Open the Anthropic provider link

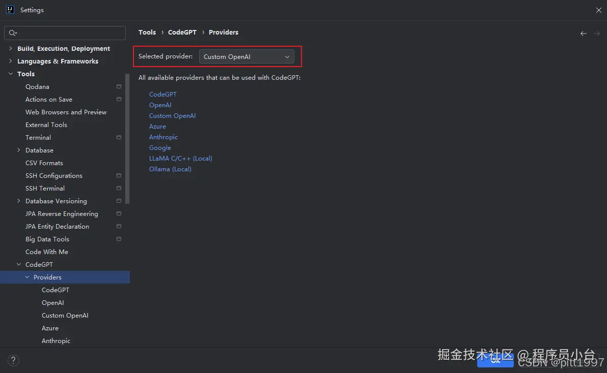[163, 137]
